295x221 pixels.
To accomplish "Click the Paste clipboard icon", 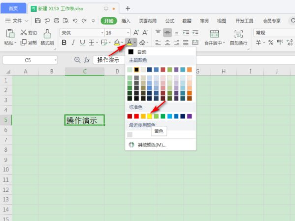I will pyautogui.click(x=10, y=33).
